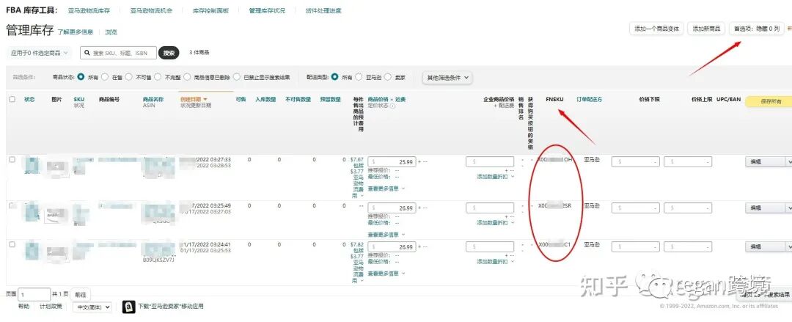
Task: Sort by the 状态 column header
Action: 29,100
